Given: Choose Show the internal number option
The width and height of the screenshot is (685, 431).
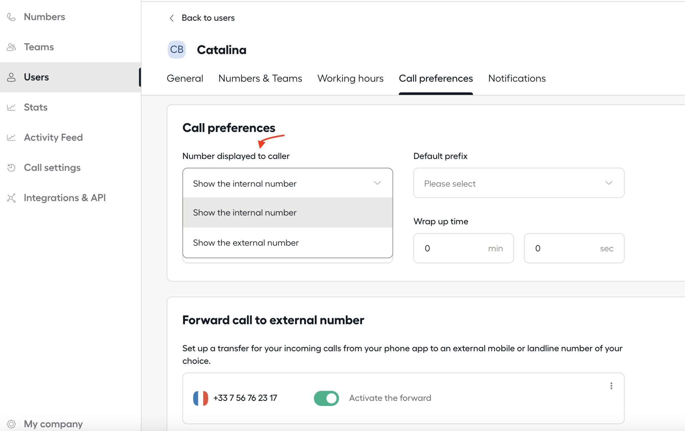Looking at the screenshot, I should point(288,212).
